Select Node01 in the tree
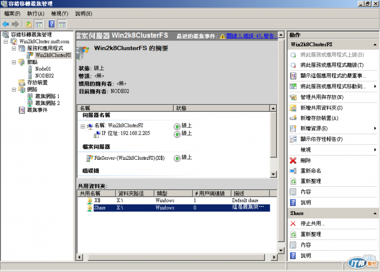The image size is (380, 272). click(x=43, y=69)
